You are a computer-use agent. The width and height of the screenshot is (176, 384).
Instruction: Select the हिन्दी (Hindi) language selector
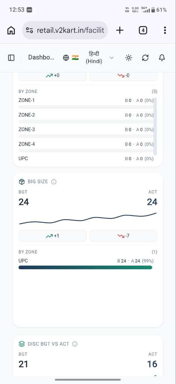point(94,58)
